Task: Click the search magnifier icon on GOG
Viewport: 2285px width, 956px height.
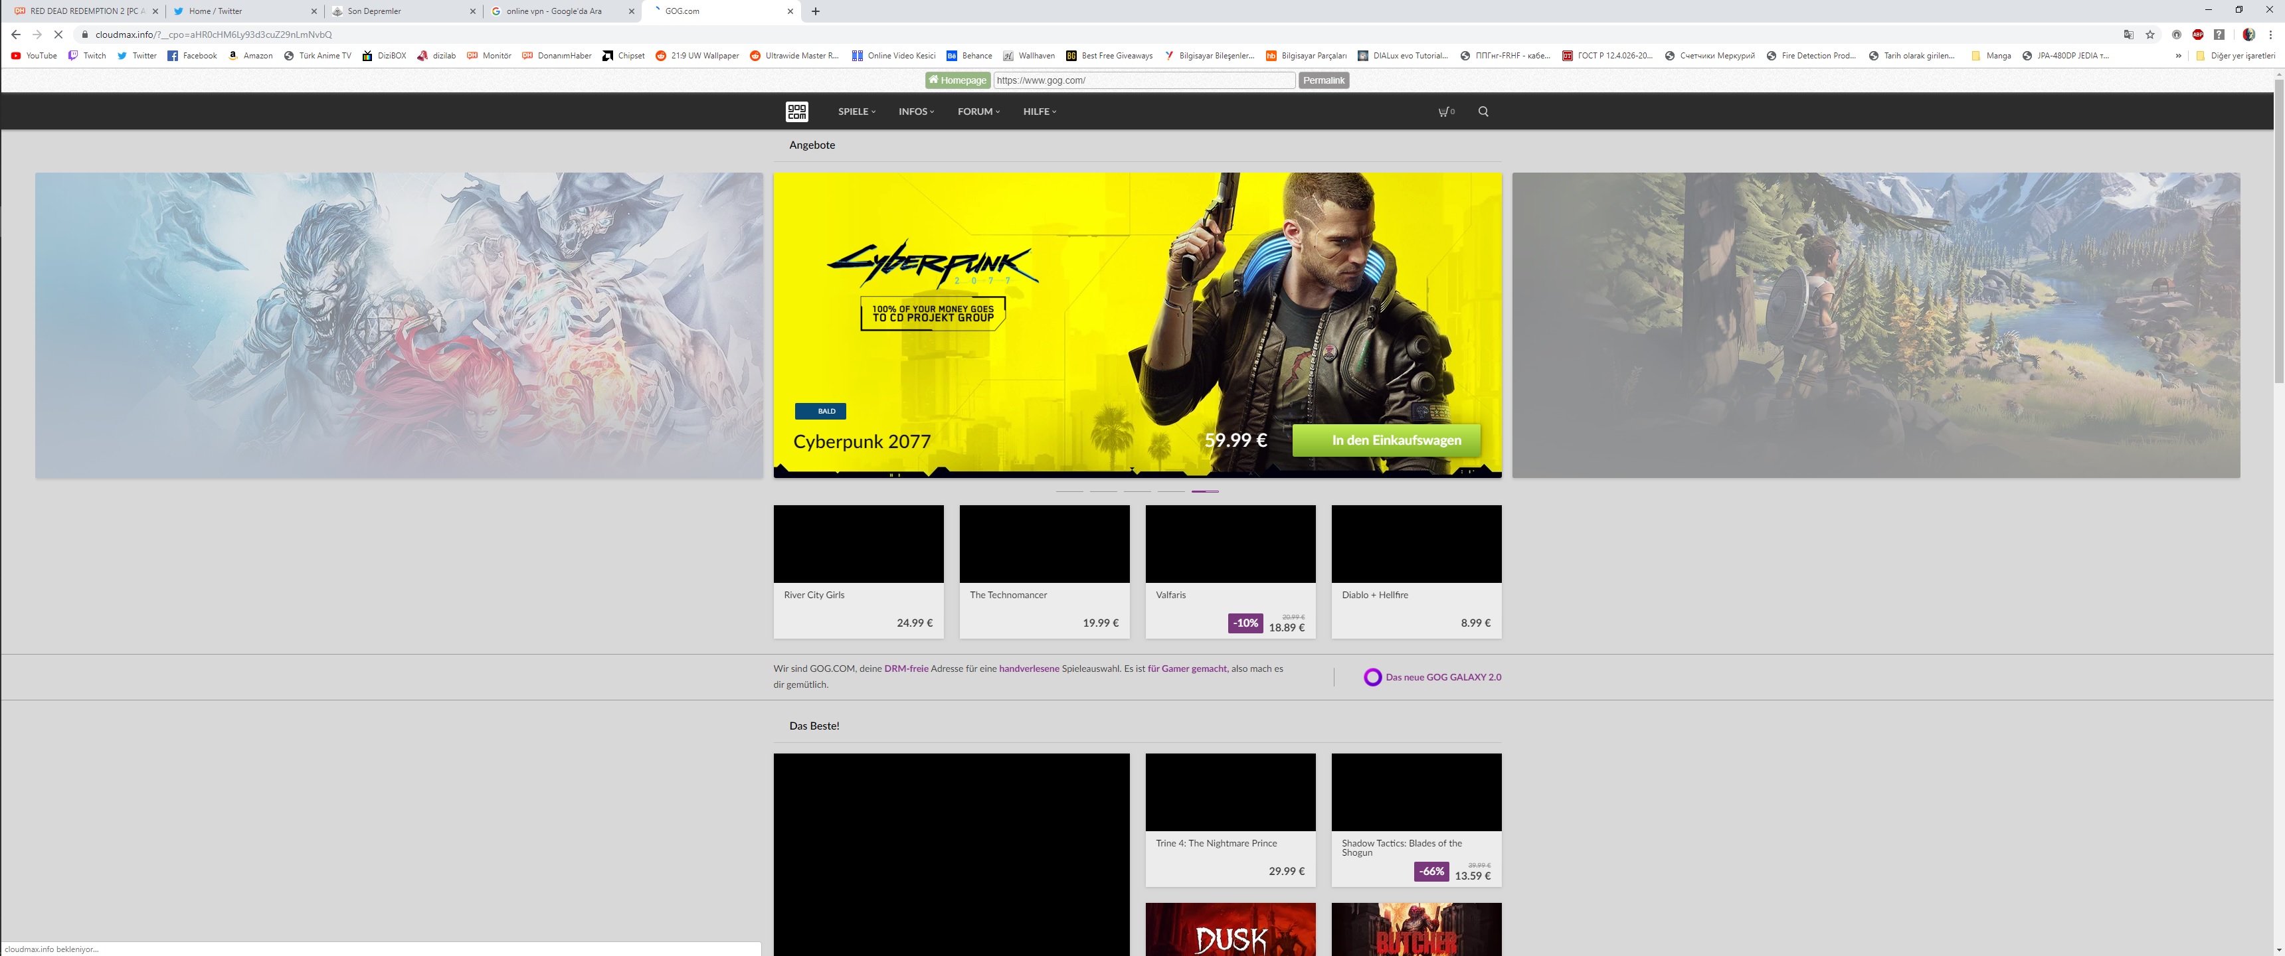Action: pyautogui.click(x=1483, y=112)
